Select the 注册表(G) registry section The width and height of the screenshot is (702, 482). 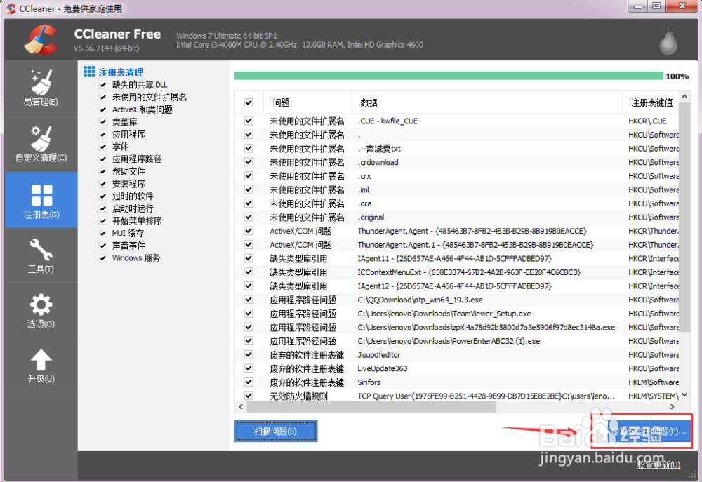(41, 200)
